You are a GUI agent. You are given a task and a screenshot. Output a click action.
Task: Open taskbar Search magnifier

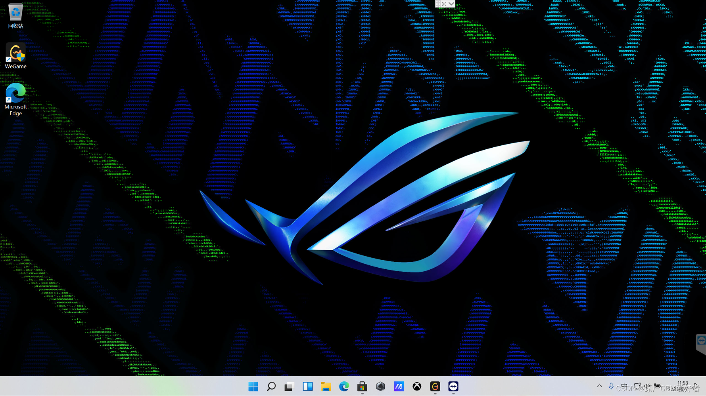pyautogui.click(x=271, y=386)
